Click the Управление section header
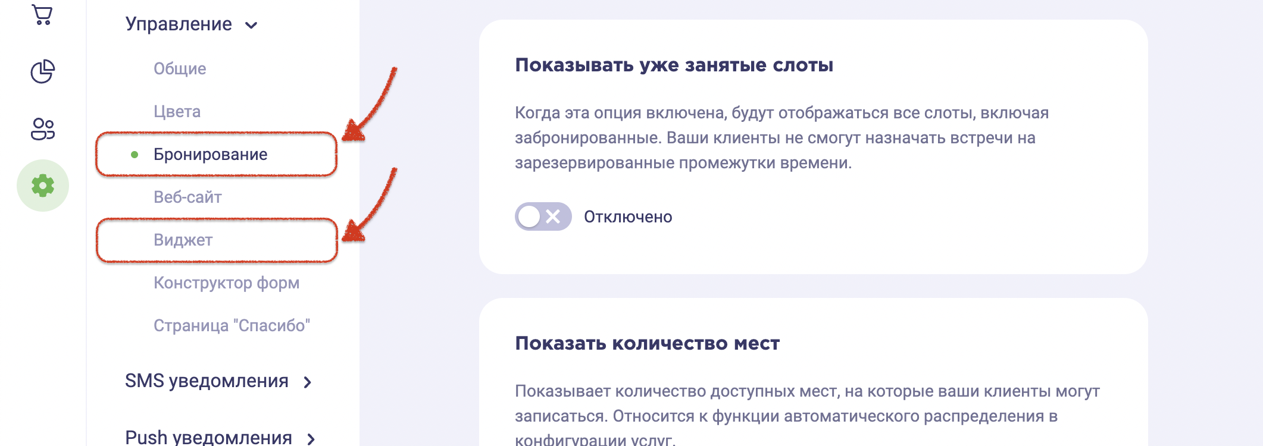The width and height of the screenshot is (1263, 446). [x=179, y=24]
